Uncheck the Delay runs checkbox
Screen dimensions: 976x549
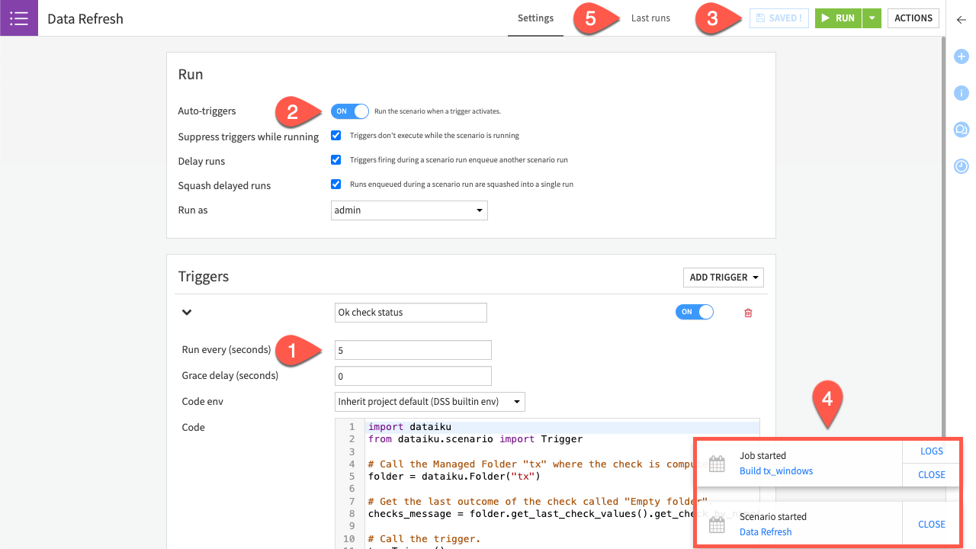point(335,160)
